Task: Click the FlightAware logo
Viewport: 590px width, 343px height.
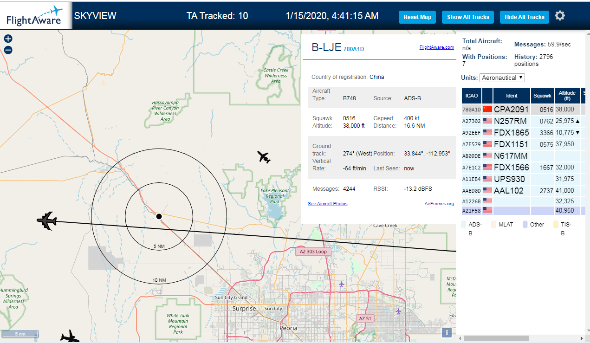Action: click(36, 15)
